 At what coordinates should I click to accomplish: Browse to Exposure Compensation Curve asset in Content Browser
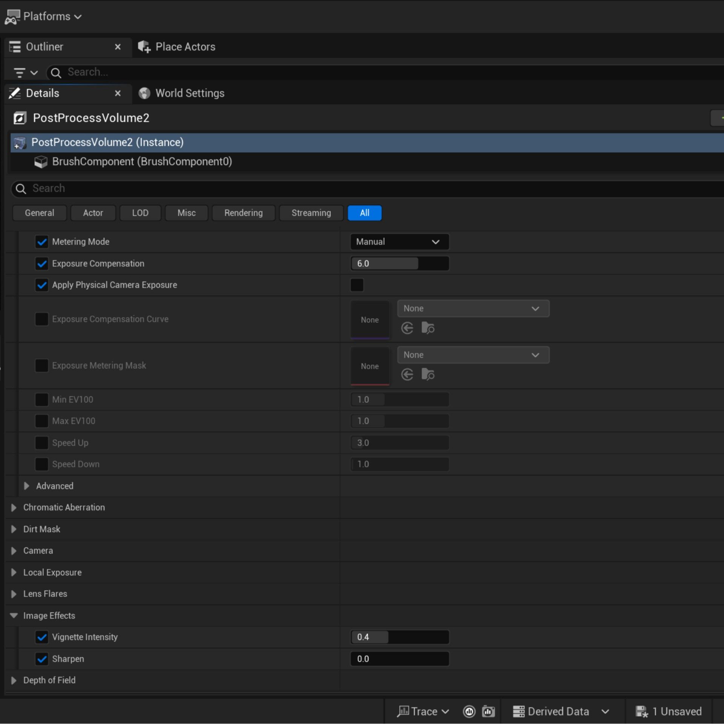[428, 328]
